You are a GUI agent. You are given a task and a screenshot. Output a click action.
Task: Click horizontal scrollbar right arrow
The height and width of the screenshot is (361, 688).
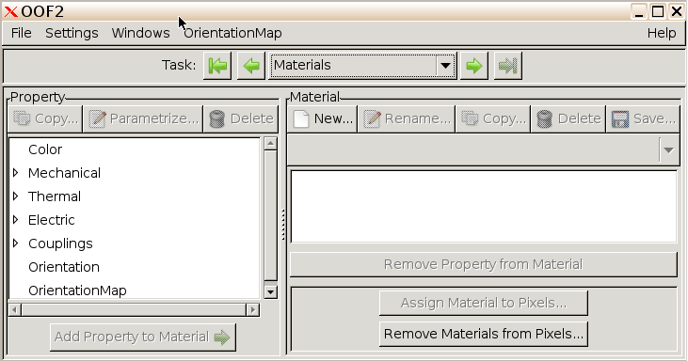coord(253,309)
